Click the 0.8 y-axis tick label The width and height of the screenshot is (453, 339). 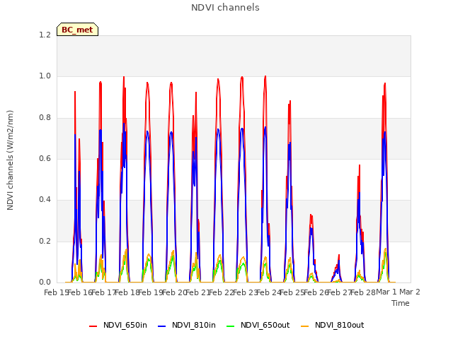coord(45,118)
